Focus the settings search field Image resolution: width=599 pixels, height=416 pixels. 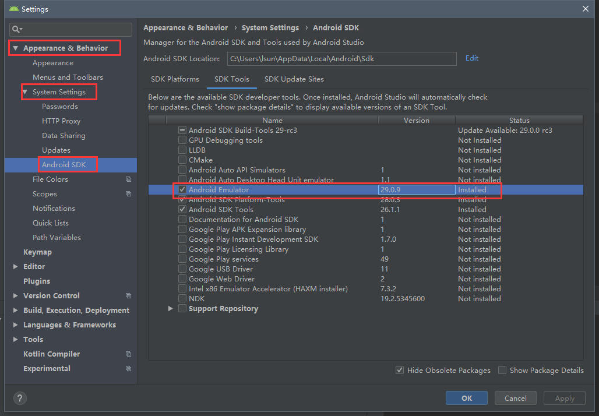[x=71, y=29]
